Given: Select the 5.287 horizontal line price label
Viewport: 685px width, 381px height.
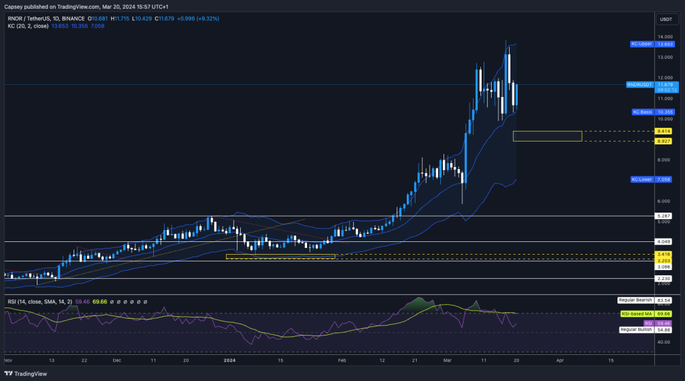Looking at the screenshot, I should click(x=664, y=216).
